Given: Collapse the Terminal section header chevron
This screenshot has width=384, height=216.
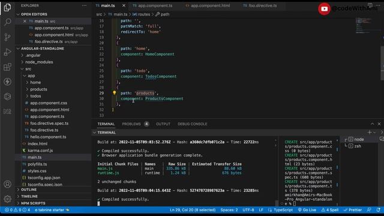Looking at the screenshot, I should coord(94,133).
